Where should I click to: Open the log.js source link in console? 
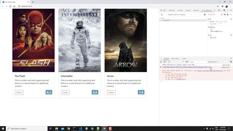click(226, 65)
